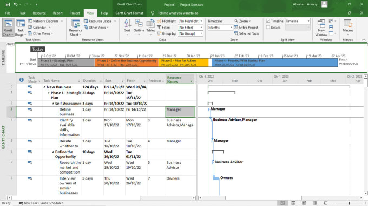Click the Today marker on the timeline
Viewport: 368px width, 206px height.
(x=37, y=49)
